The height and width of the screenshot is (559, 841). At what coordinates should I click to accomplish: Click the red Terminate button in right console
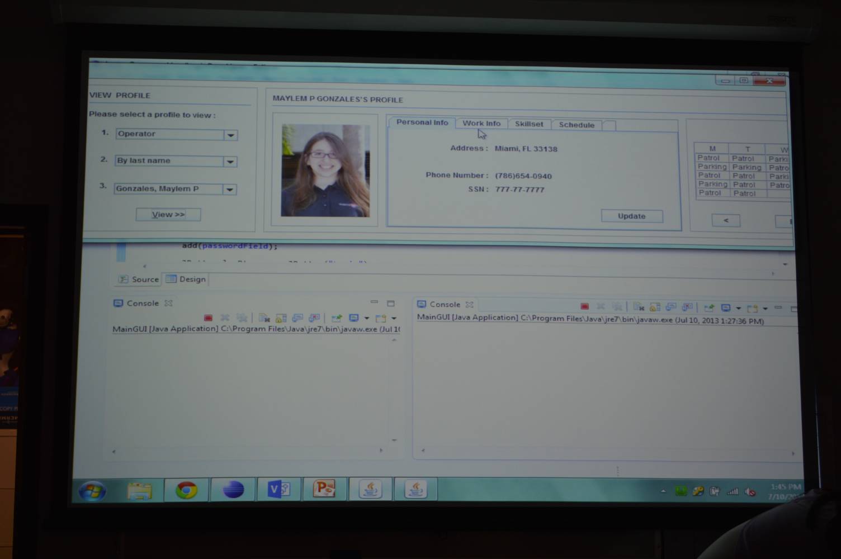coord(584,306)
